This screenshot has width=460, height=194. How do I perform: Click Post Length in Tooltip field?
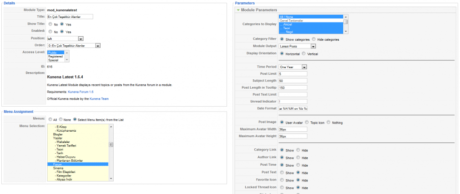pos(293,87)
